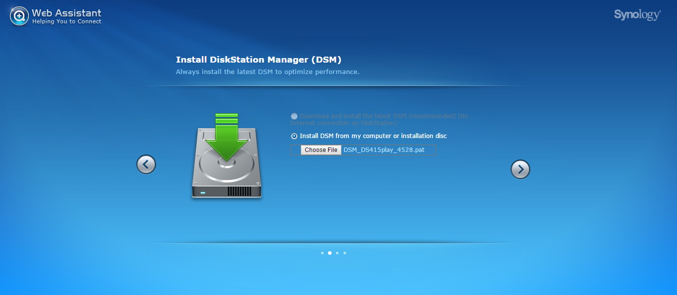677x295 pixels.
Task: Click the 'Install DiskStation Manager (DSM)' heading
Action: pos(258,60)
